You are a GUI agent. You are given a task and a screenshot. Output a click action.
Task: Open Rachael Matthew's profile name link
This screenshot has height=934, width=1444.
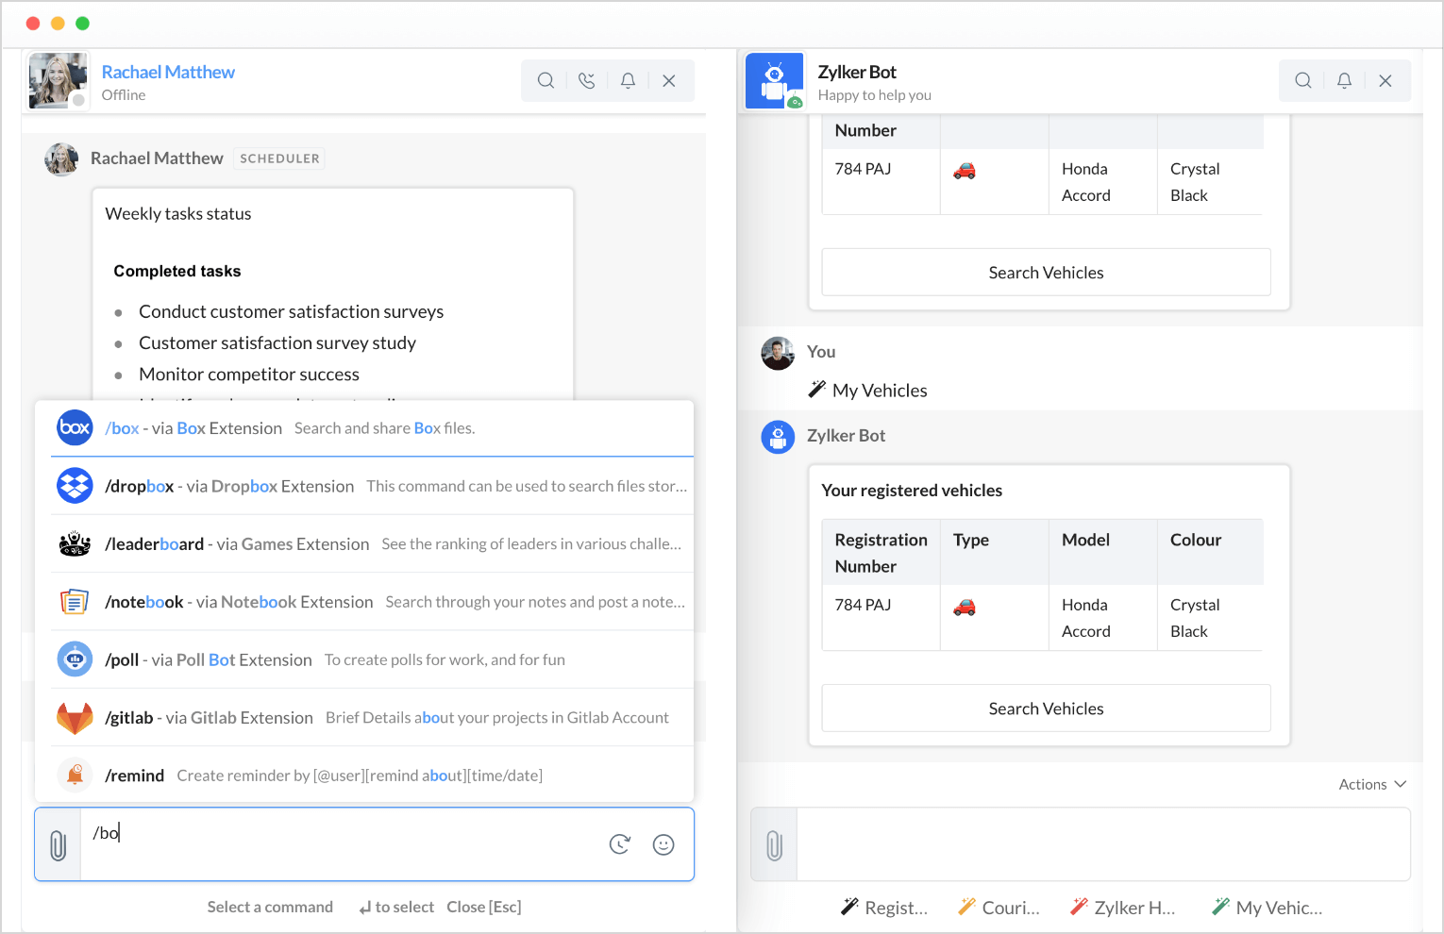pos(168,73)
